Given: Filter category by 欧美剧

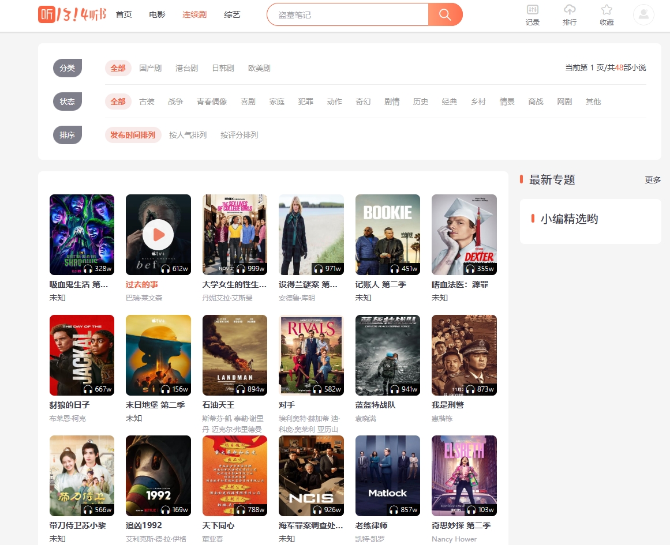Looking at the screenshot, I should 259,68.
